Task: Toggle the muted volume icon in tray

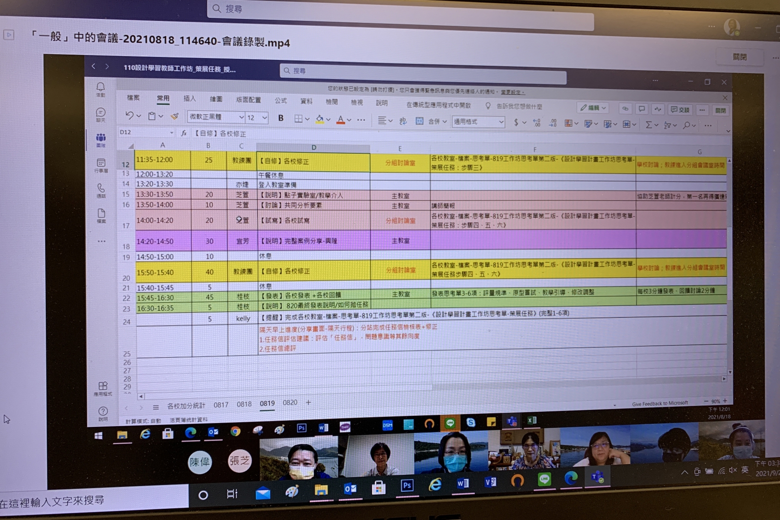Action: (733, 470)
